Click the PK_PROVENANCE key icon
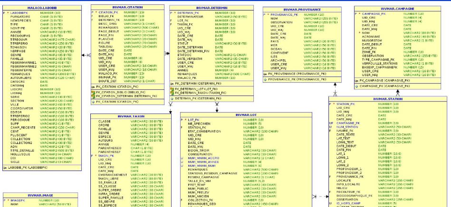 (266, 74)
